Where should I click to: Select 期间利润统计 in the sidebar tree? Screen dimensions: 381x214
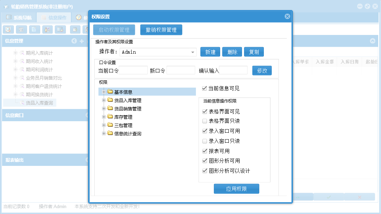click(x=39, y=70)
